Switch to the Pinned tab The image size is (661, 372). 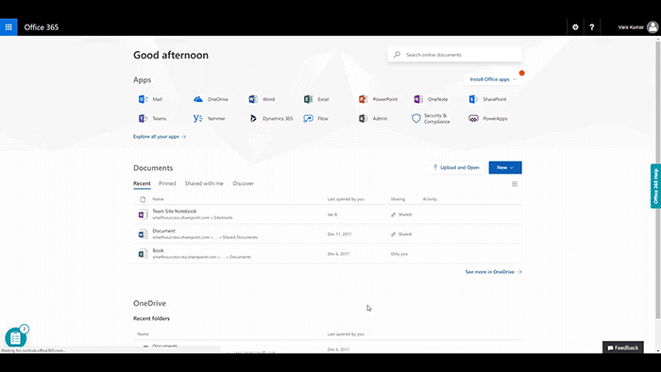(x=167, y=184)
